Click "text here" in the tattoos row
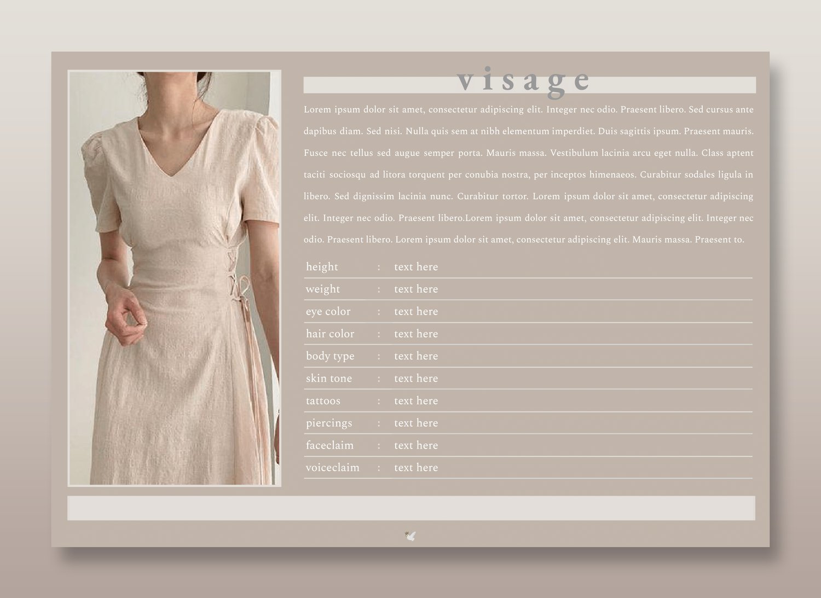Image resolution: width=821 pixels, height=598 pixels. click(x=416, y=401)
